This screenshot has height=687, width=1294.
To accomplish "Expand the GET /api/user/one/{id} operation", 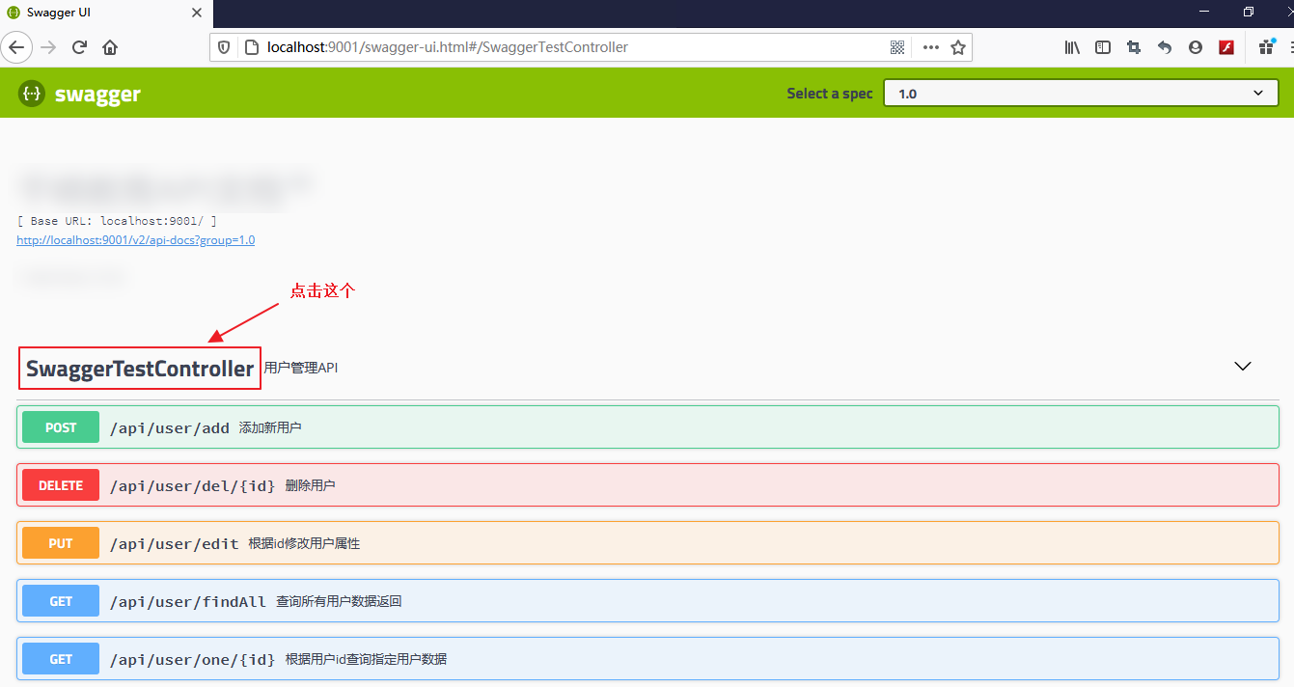I will pyautogui.click(x=647, y=659).
